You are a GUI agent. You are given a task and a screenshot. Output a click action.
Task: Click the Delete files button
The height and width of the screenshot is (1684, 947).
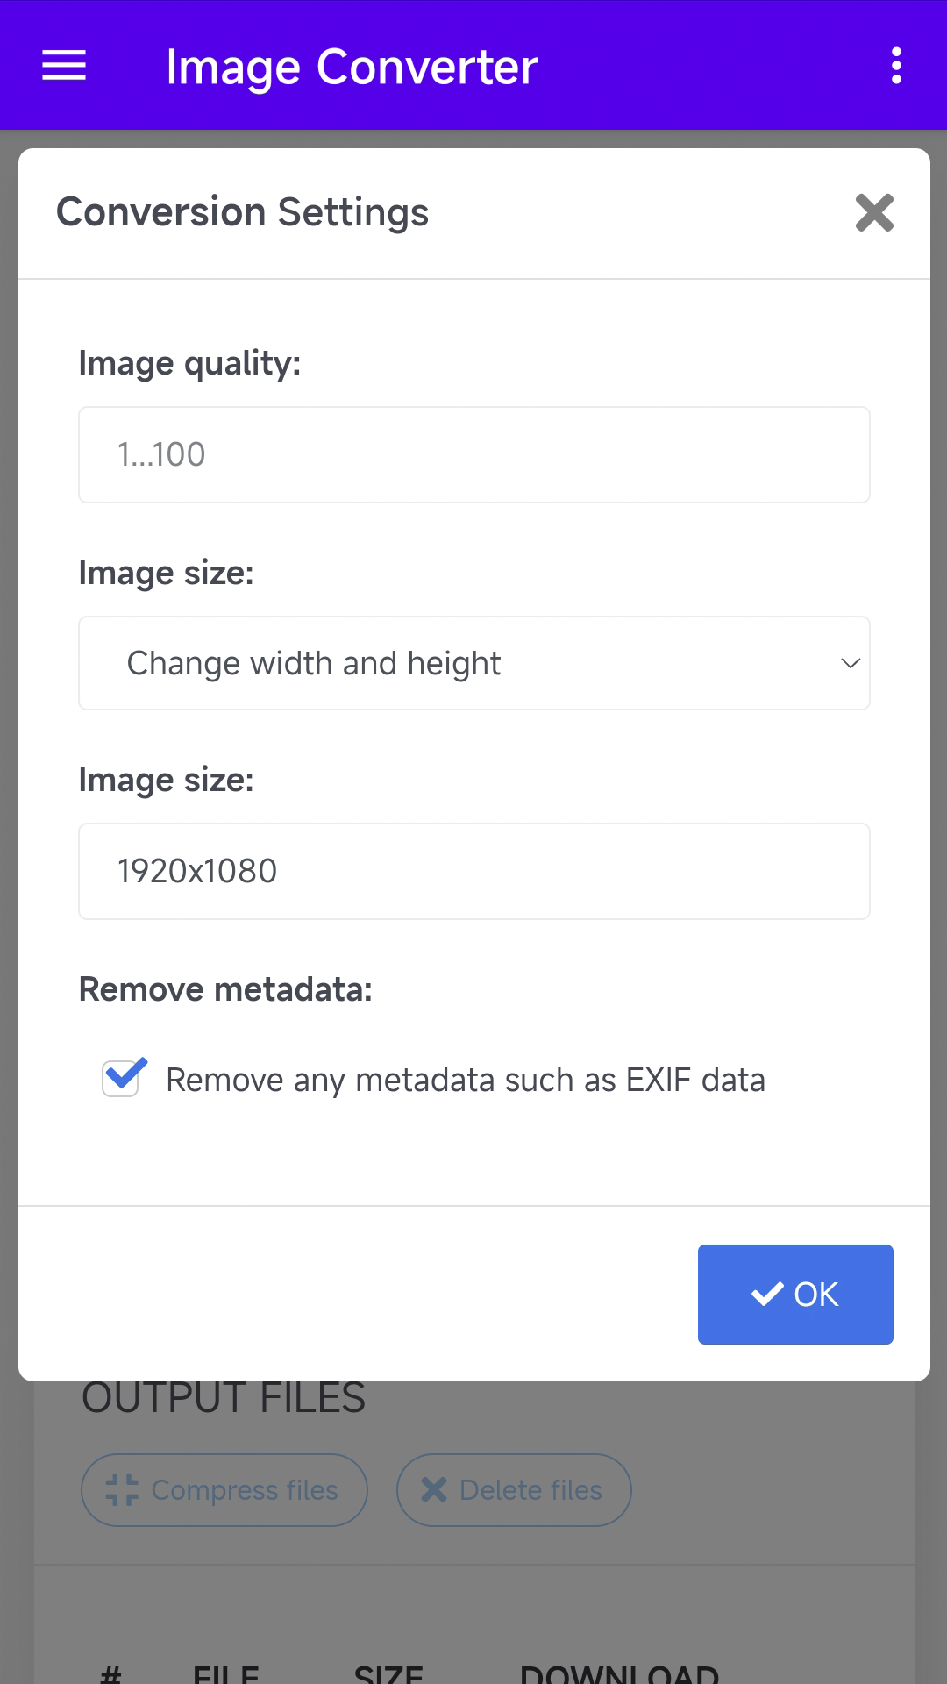[x=514, y=1490]
